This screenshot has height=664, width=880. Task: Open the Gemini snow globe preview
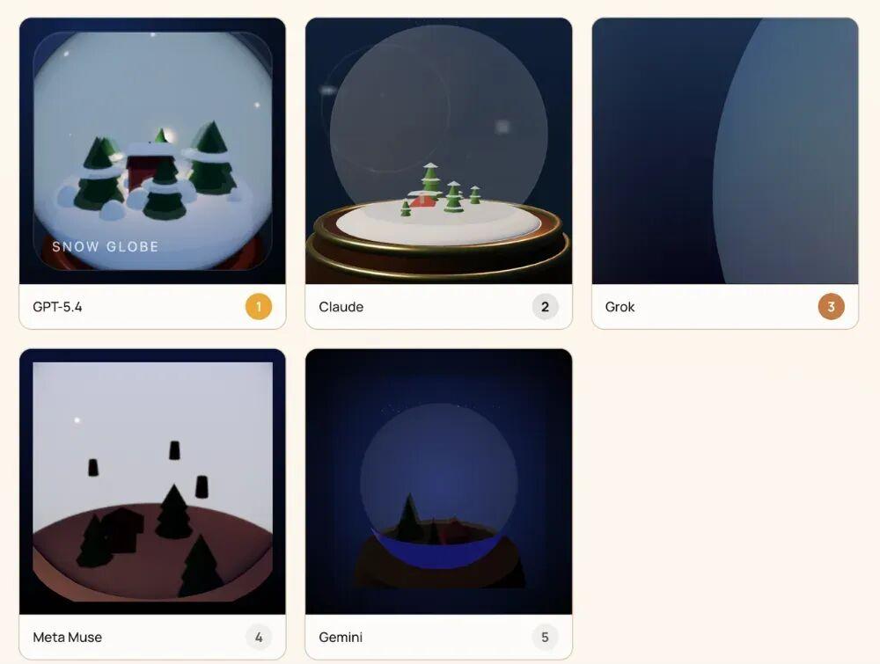coord(439,482)
